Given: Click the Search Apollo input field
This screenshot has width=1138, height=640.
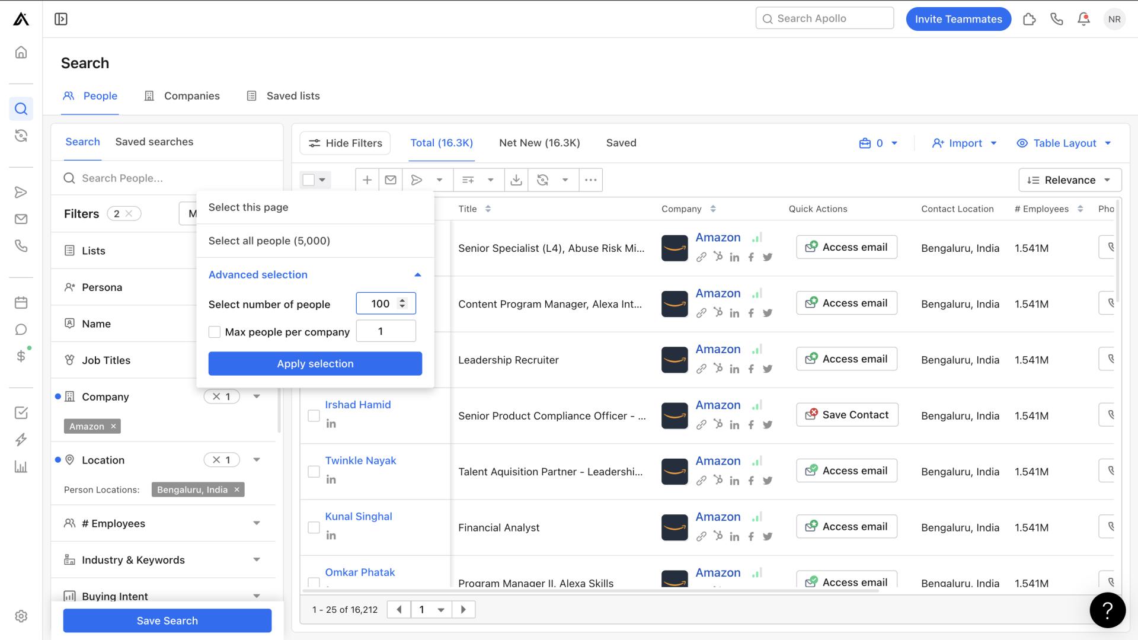Looking at the screenshot, I should point(824,18).
